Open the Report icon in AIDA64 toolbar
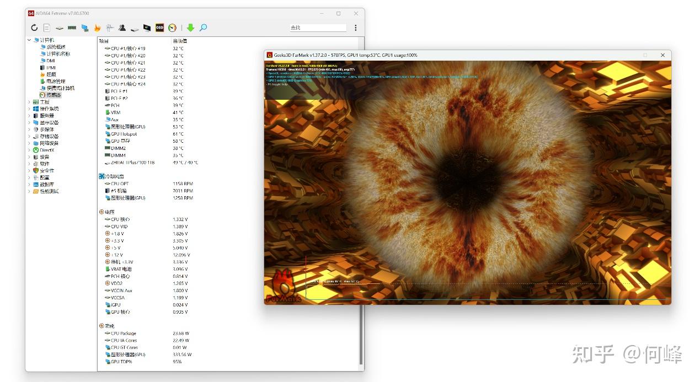The height and width of the screenshot is (382, 700). pyautogui.click(x=47, y=28)
